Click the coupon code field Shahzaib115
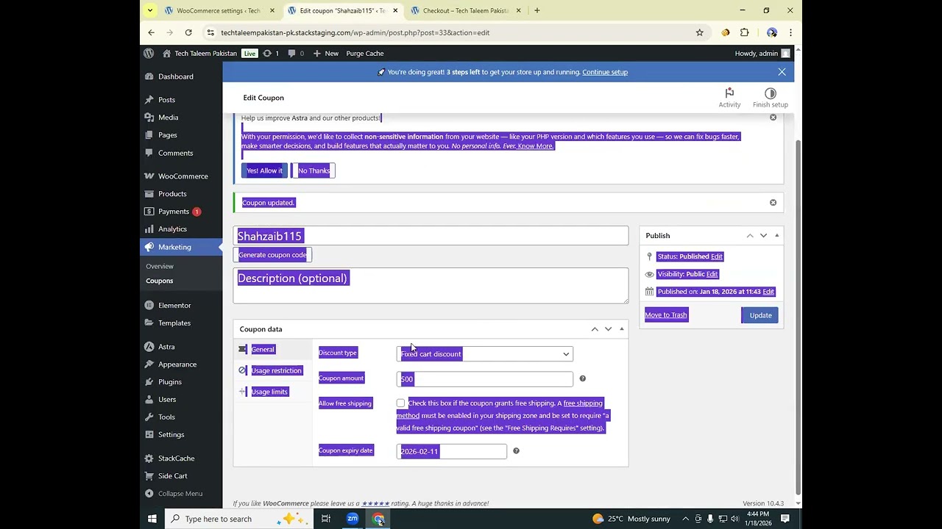Screen dimensions: 942x529 pyautogui.click(x=431, y=236)
